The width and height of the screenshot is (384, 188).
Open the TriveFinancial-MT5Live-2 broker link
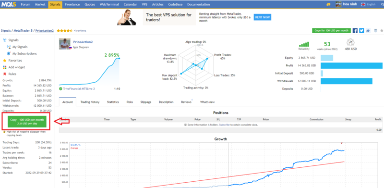pos(78,89)
